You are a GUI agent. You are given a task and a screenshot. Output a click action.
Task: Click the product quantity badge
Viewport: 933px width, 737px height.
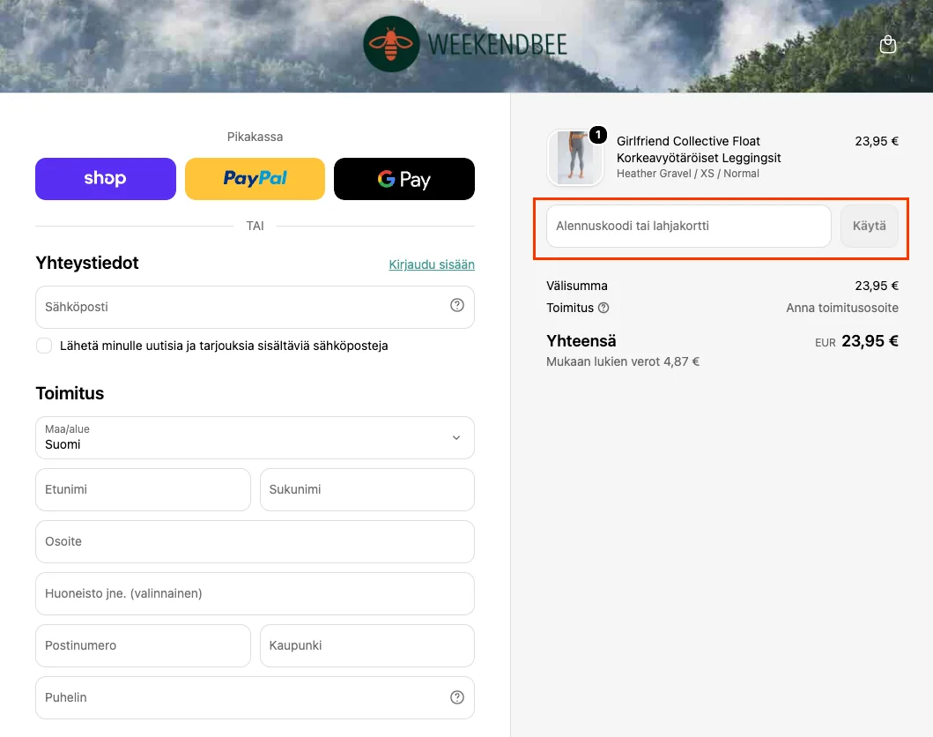[x=598, y=135]
